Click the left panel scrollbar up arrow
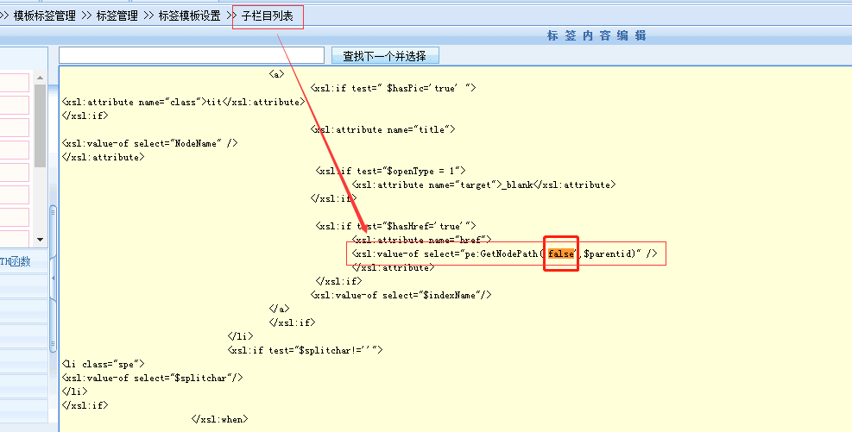The height and width of the screenshot is (432, 852). (x=40, y=76)
